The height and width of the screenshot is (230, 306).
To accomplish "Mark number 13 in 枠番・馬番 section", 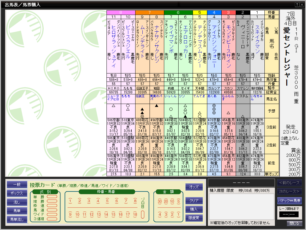I will click(99, 214).
